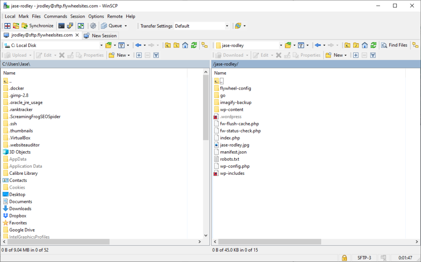This screenshot has height=262, width=421.
Task: Go back in the remote panel
Action: pos(318,45)
